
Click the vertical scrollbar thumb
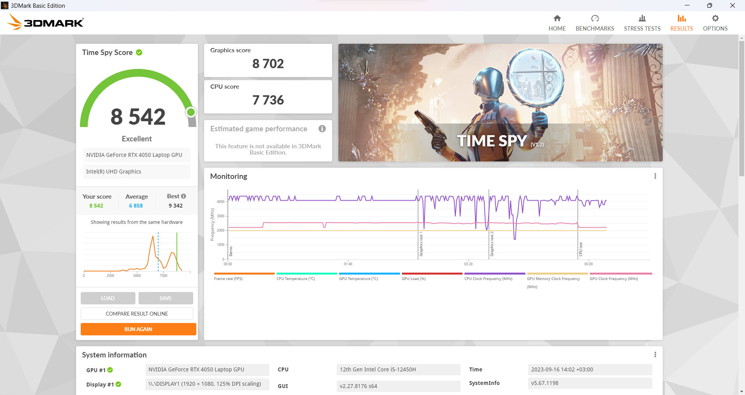click(x=742, y=108)
